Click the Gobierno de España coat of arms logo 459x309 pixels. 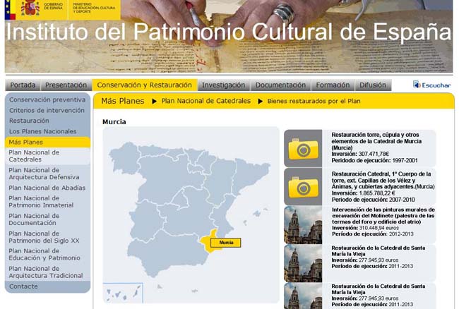tap(30, 8)
